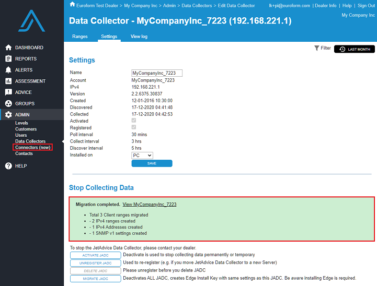Open Data Collectors submenu link
The width and height of the screenshot is (377, 286).
coord(30,141)
